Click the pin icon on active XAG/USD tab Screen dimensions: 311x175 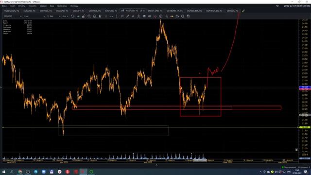click(141, 11)
